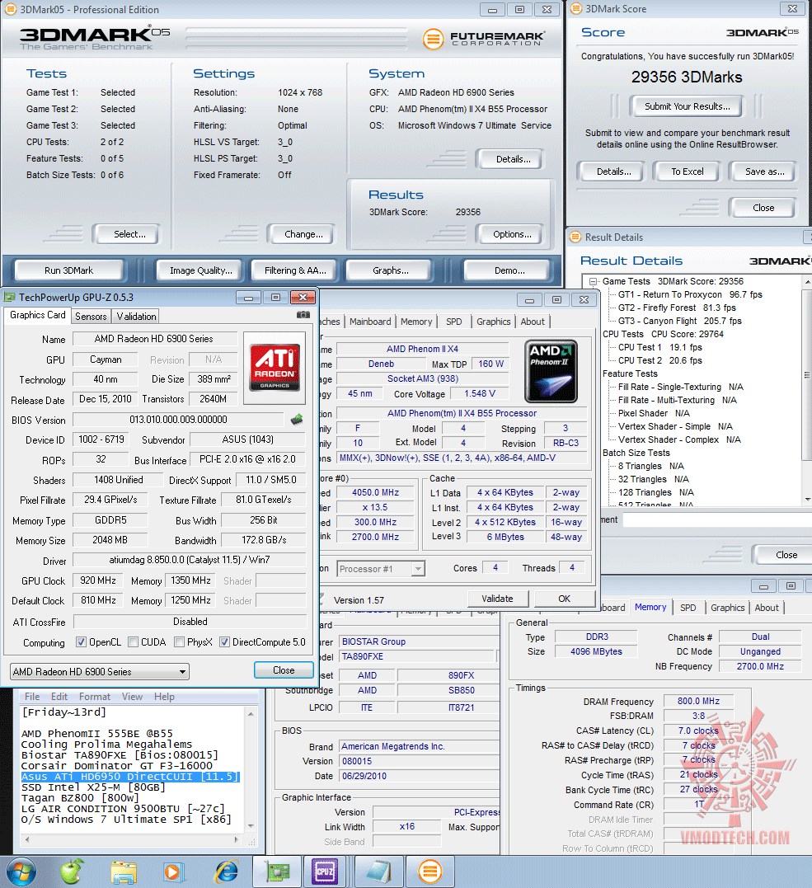The width and height of the screenshot is (812, 888).
Task: Click Change... under Settings
Action: point(303,234)
